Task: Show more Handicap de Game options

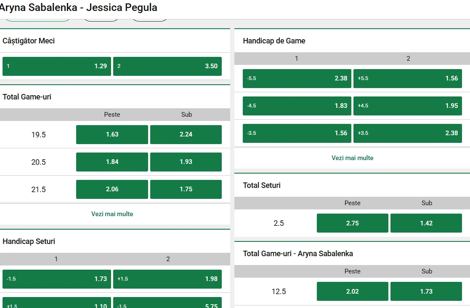Action: (x=353, y=158)
